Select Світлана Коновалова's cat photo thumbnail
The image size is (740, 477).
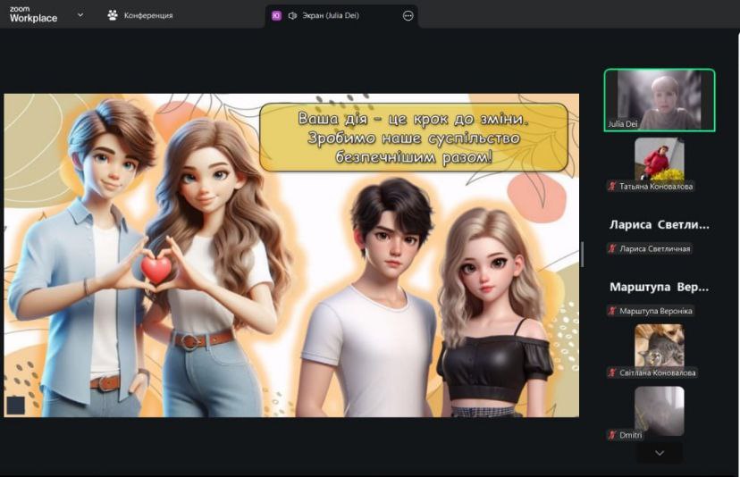[660, 345]
